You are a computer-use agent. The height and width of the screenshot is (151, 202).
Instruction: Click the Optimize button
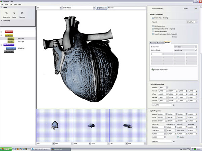[x=174, y=37]
